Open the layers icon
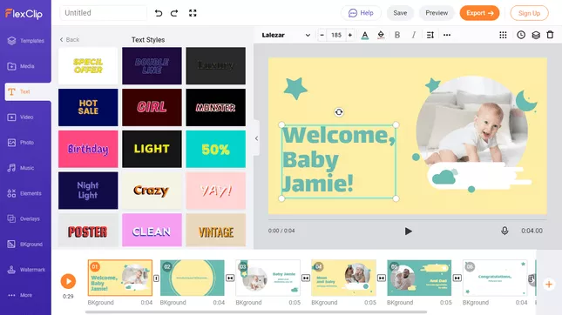562x315 pixels. 536,35
